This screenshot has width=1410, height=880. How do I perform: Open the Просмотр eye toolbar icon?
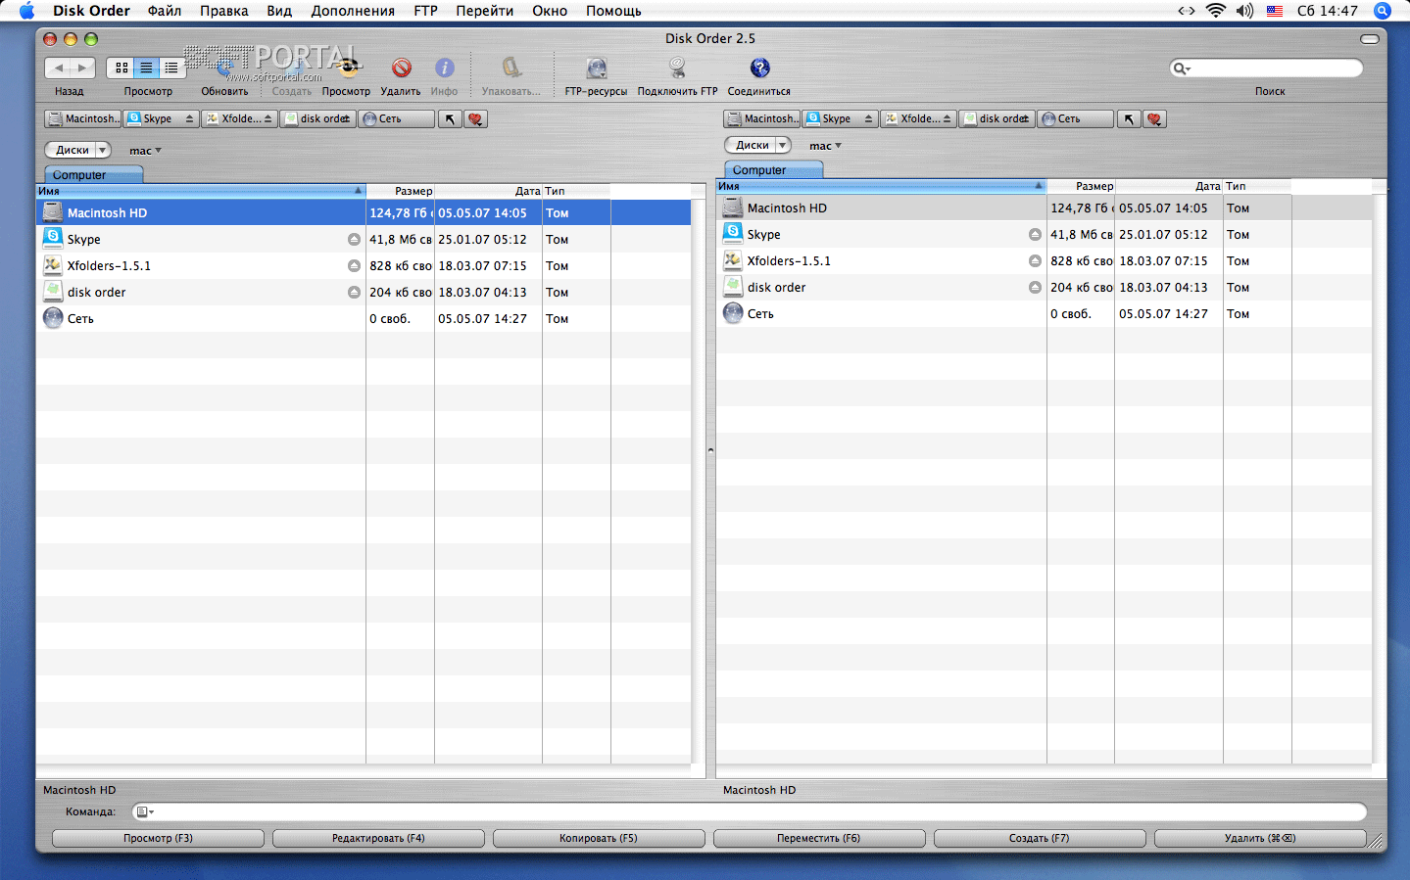pos(347,68)
